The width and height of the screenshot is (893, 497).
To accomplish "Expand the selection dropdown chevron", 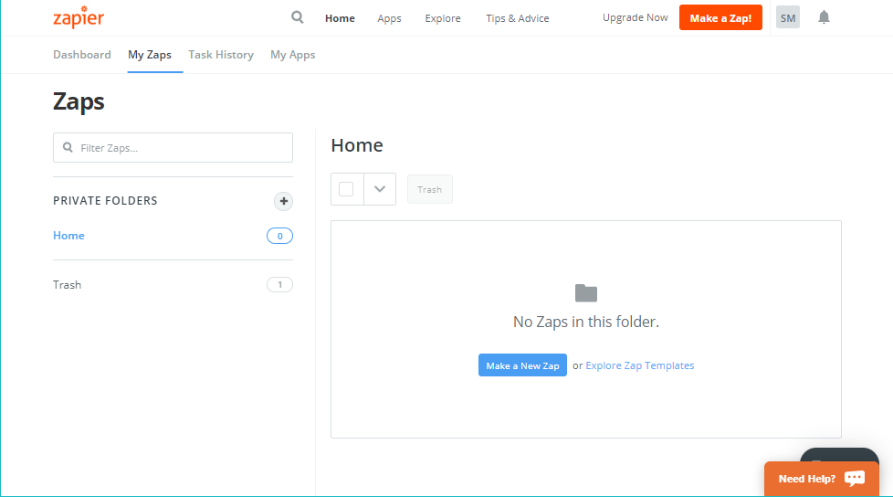I will (x=380, y=189).
